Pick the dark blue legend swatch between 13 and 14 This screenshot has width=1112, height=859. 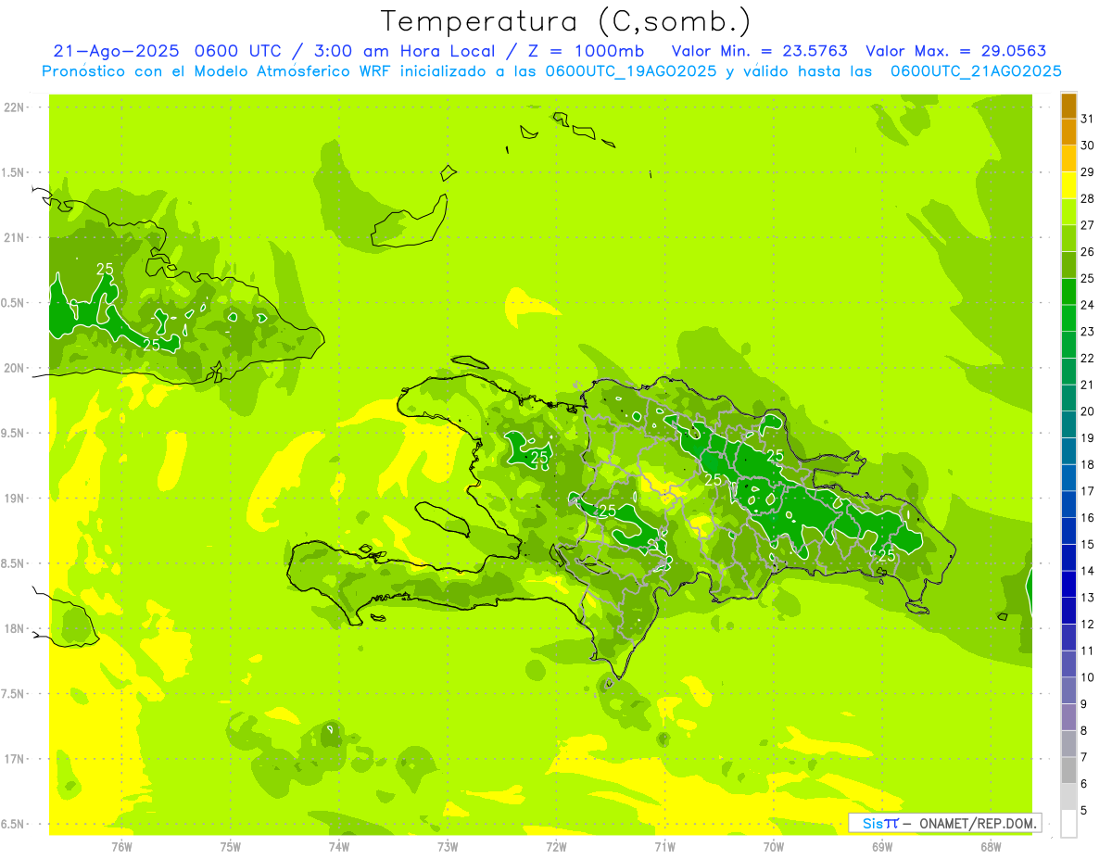(1068, 585)
